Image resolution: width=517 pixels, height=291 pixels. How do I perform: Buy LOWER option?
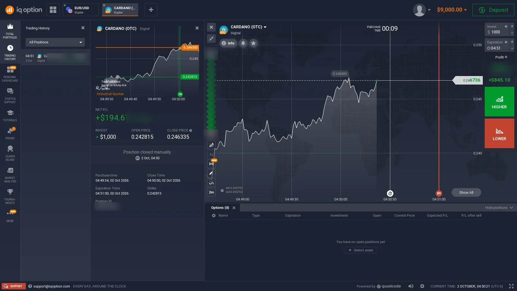click(499, 133)
